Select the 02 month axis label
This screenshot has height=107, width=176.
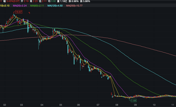click(x=4, y=105)
